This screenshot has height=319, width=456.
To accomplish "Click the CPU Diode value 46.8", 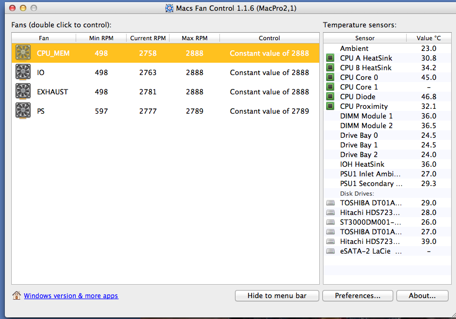I will (x=429, y=97).
